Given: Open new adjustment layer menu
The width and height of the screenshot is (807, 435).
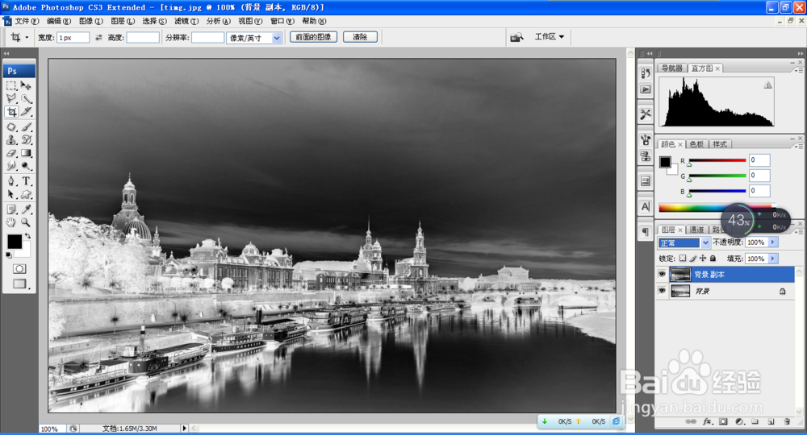Looking at the screenshot, I should [x=739, y=421].
